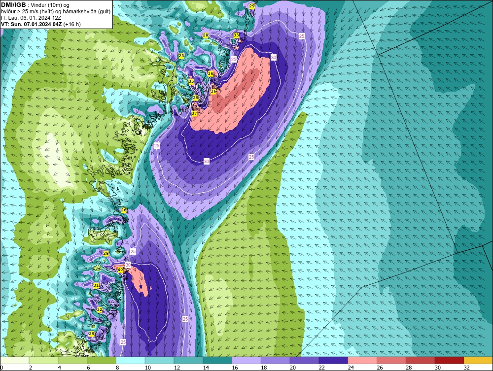
Task: Pick the 8–10 m/s light cyan swatch
Action: (x=131, y=360)
